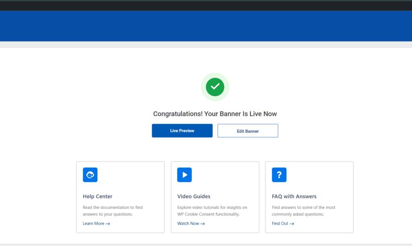Click the Help Center card title

point(97,197)
